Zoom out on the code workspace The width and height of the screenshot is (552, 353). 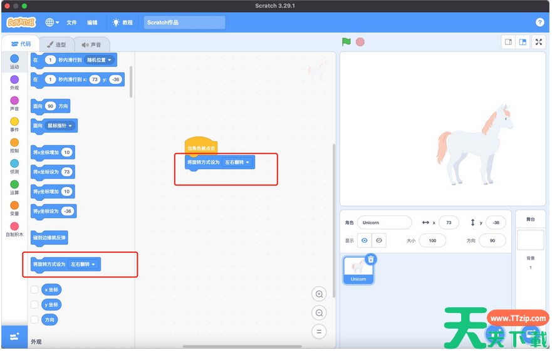320,313
